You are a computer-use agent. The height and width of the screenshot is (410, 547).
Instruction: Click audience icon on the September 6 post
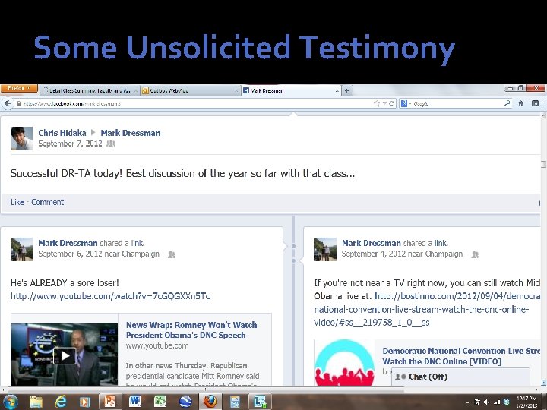click(171, 254)
